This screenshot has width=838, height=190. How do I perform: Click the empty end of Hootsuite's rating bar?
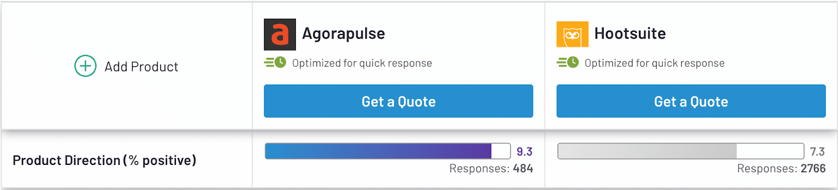[x=770, y=151]
